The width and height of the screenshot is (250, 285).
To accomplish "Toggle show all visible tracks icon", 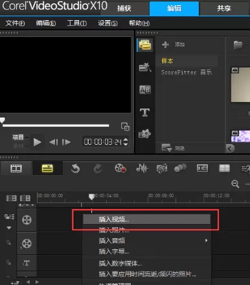I will pos(11,198).
